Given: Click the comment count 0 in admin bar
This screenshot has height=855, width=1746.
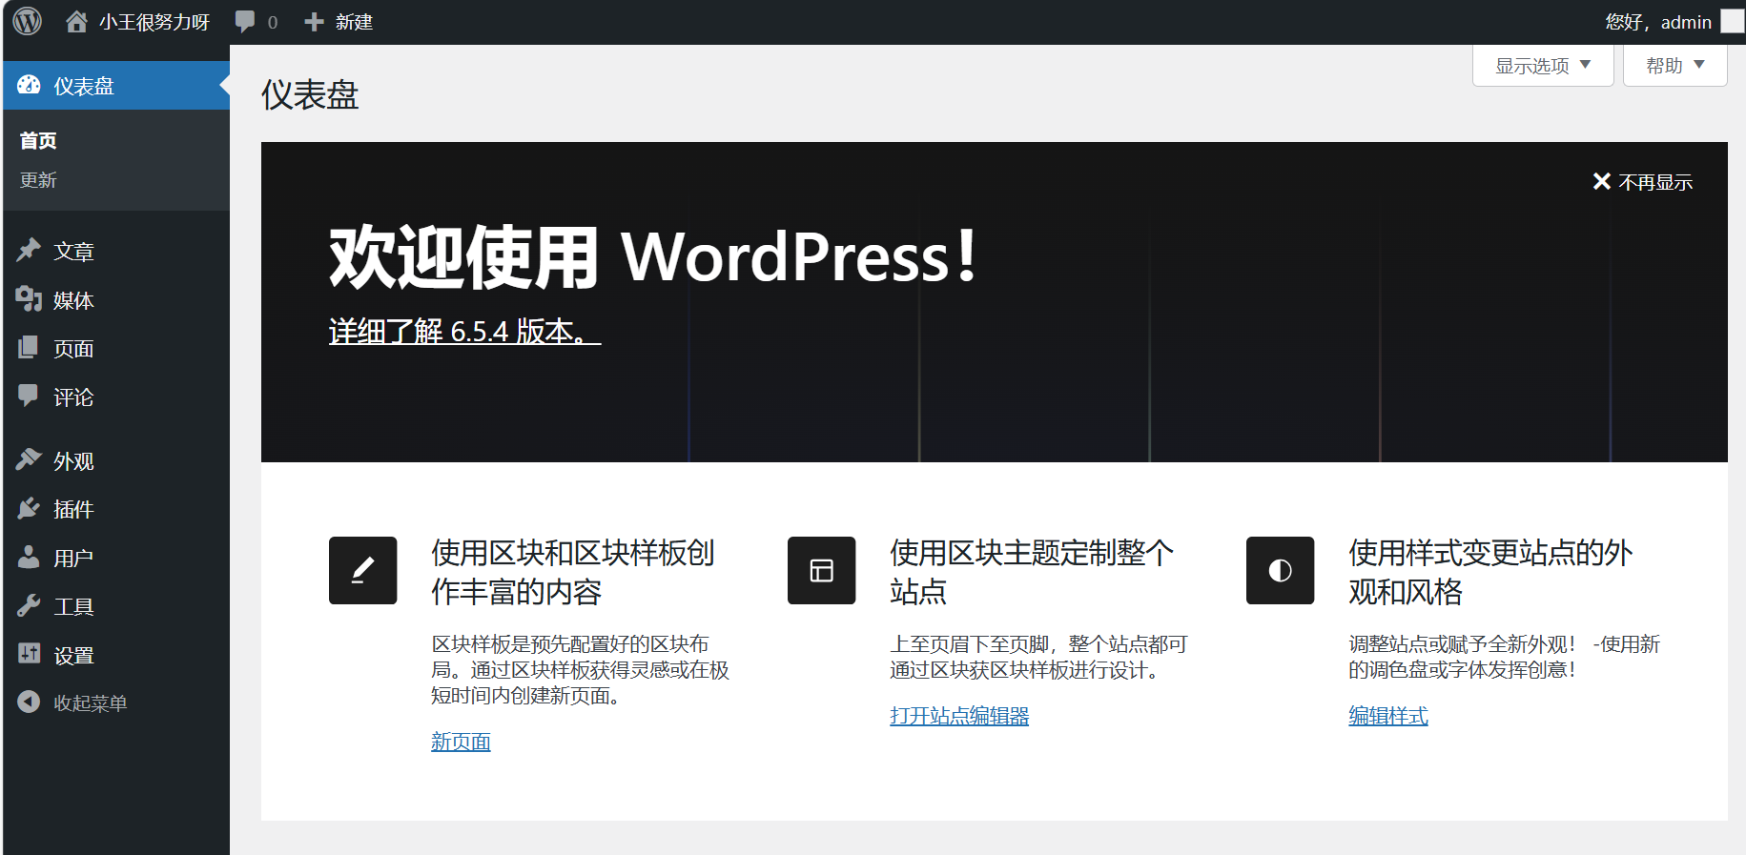Looking at the screenshot, I should 273,22.
